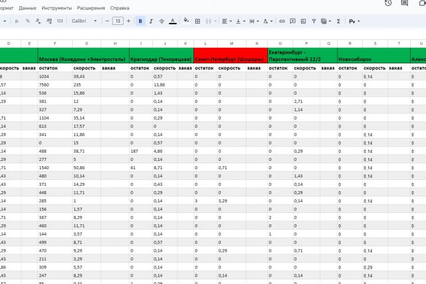Image resolution: width=426 pixels, height=284 pixels.
Task: Click Новосибирск header cell
Action: coord(374,56)
